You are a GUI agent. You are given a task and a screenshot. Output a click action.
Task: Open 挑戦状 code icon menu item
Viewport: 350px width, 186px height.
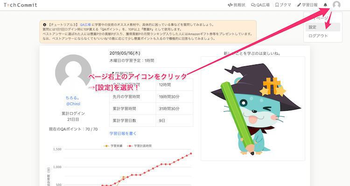tap(237, 5)
